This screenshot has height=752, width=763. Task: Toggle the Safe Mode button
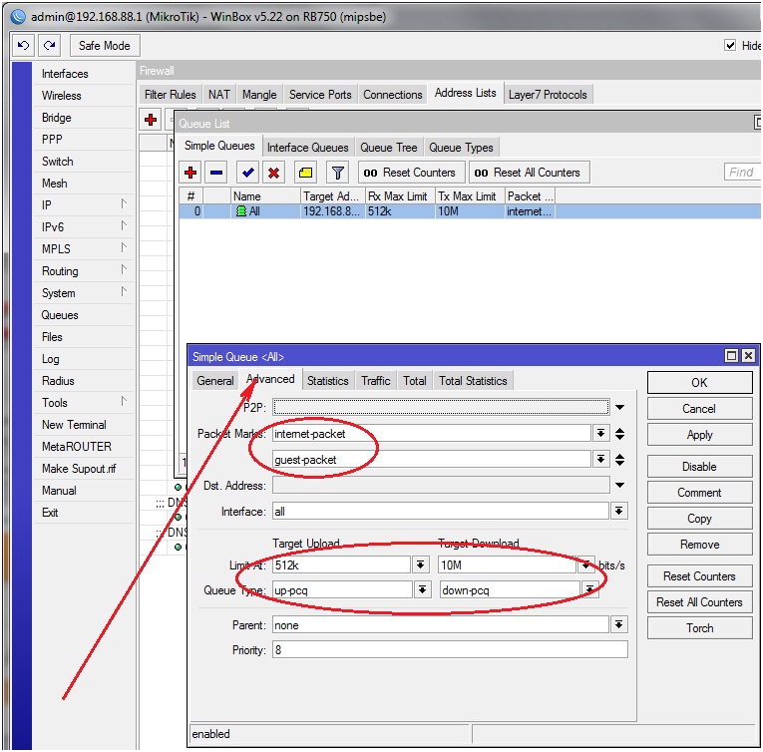(104, 46)
